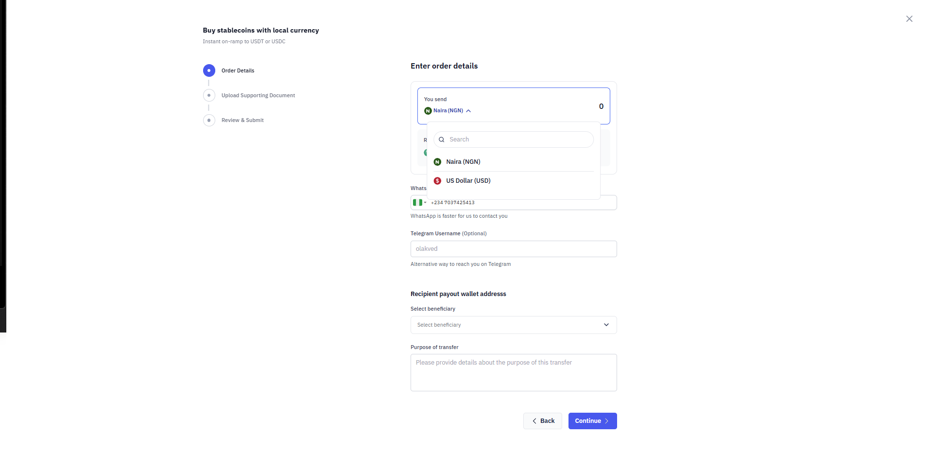930x455 pixels.
Task: Click the Order Details step circle
Action: (x=209, y=70)
